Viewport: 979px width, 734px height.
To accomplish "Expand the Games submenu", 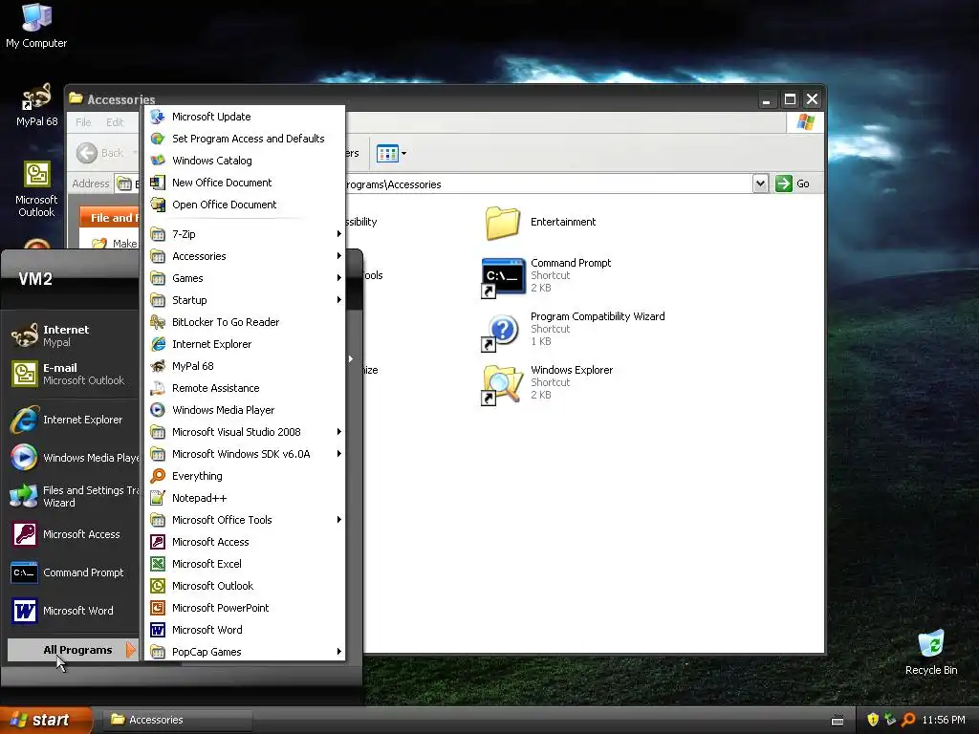I will click(x=245, y=278).
